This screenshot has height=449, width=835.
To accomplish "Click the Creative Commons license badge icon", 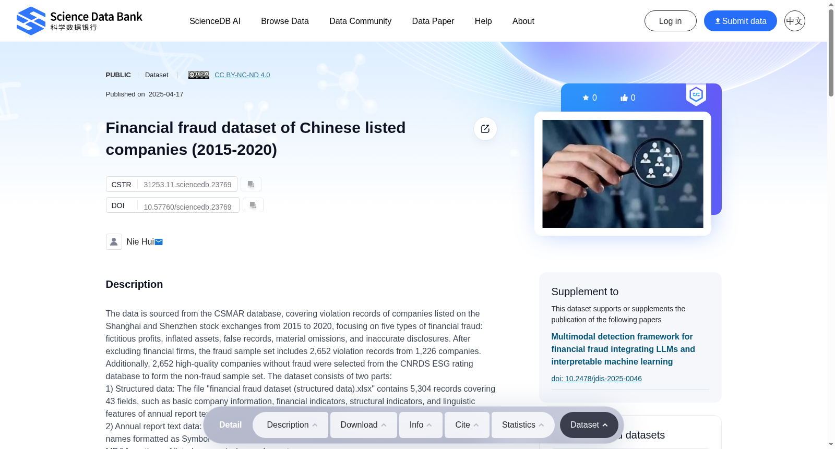I will point(199,75).
